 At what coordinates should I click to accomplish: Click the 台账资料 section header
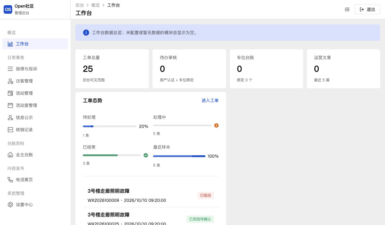click(x=16, y=143)
